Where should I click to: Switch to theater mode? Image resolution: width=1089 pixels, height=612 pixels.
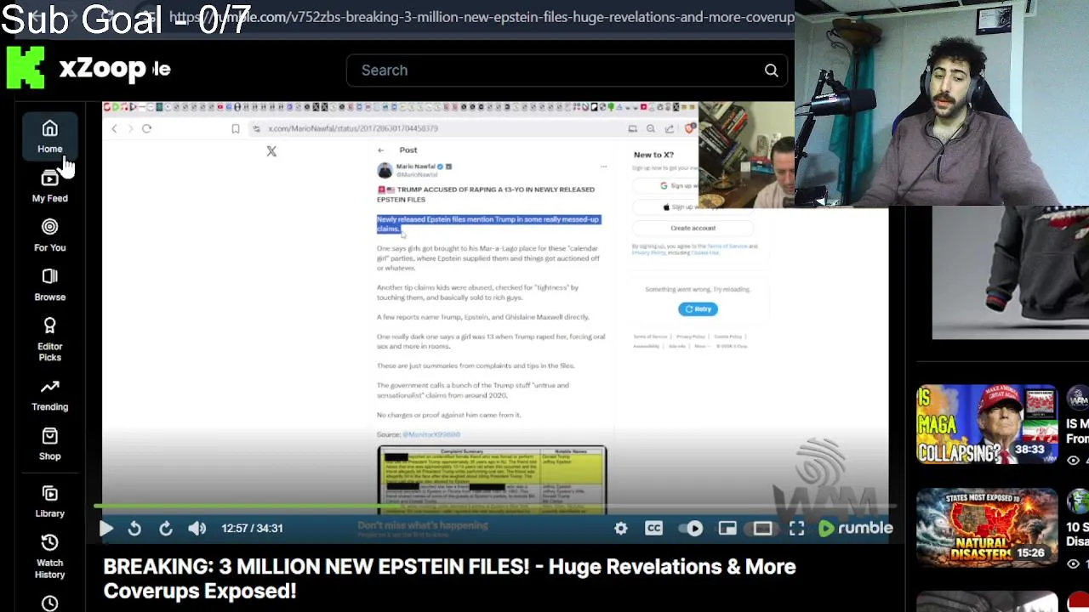[x=762, y=528]
